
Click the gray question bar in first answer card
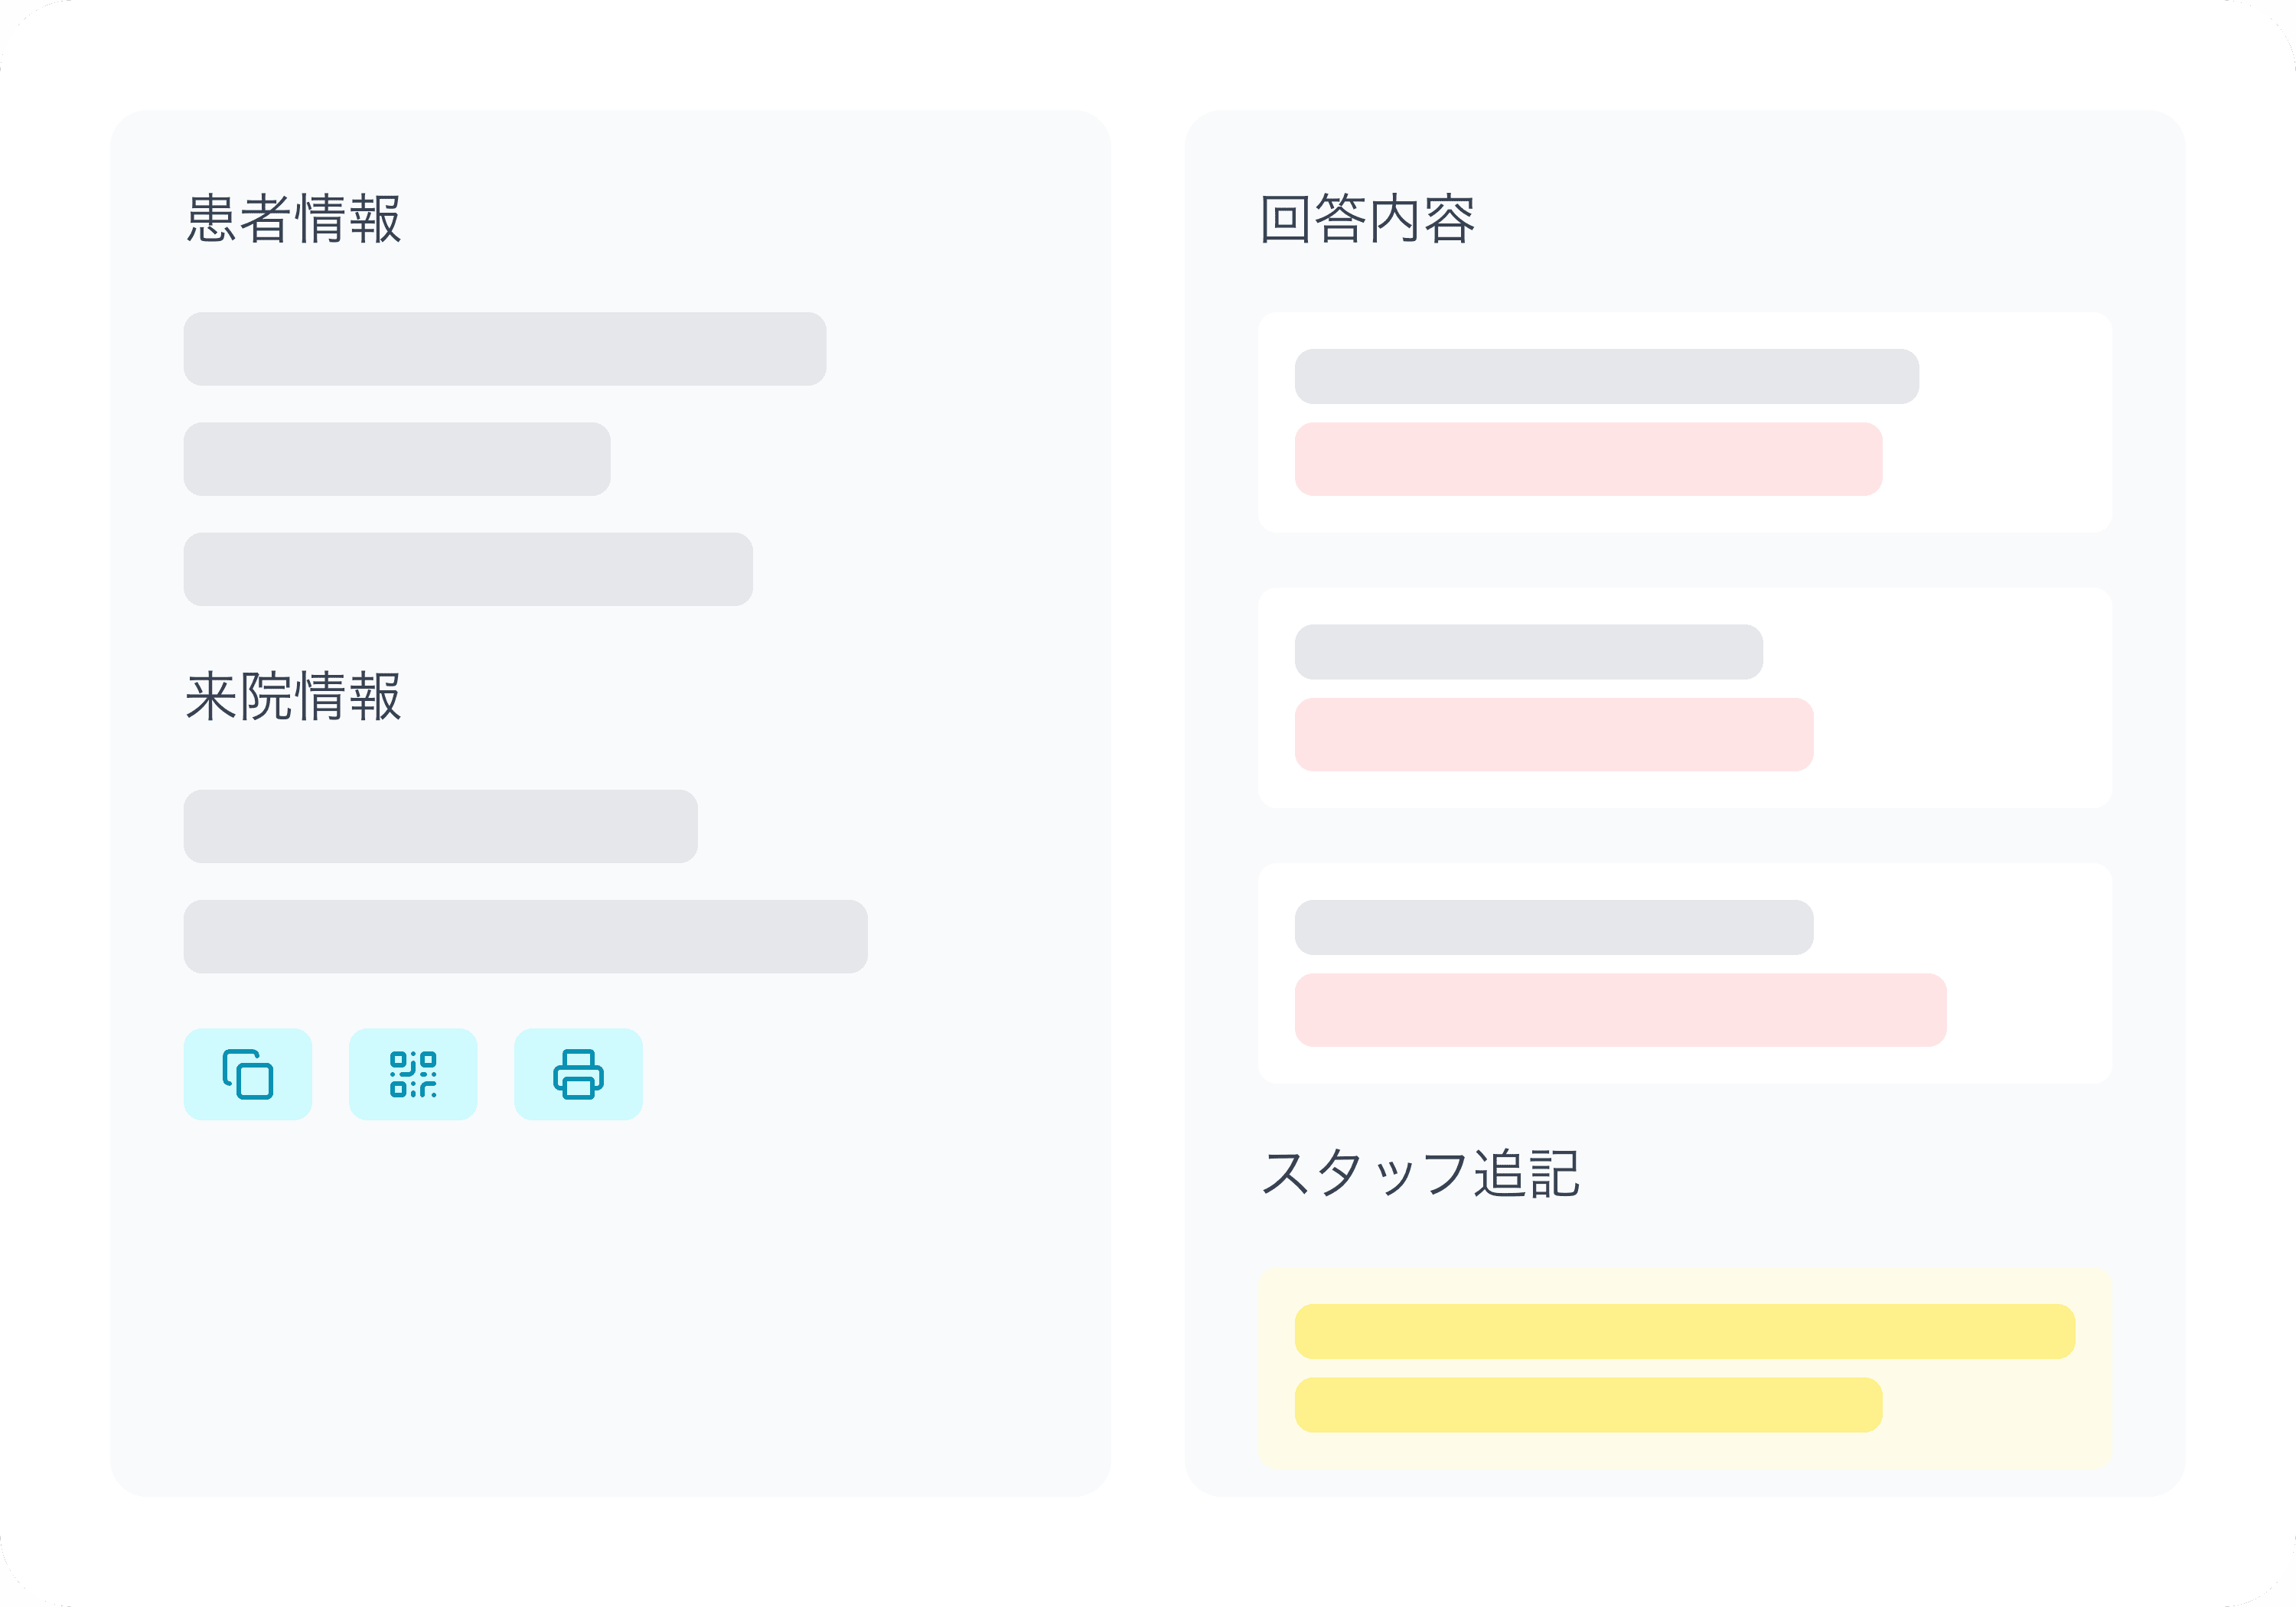1606,376
